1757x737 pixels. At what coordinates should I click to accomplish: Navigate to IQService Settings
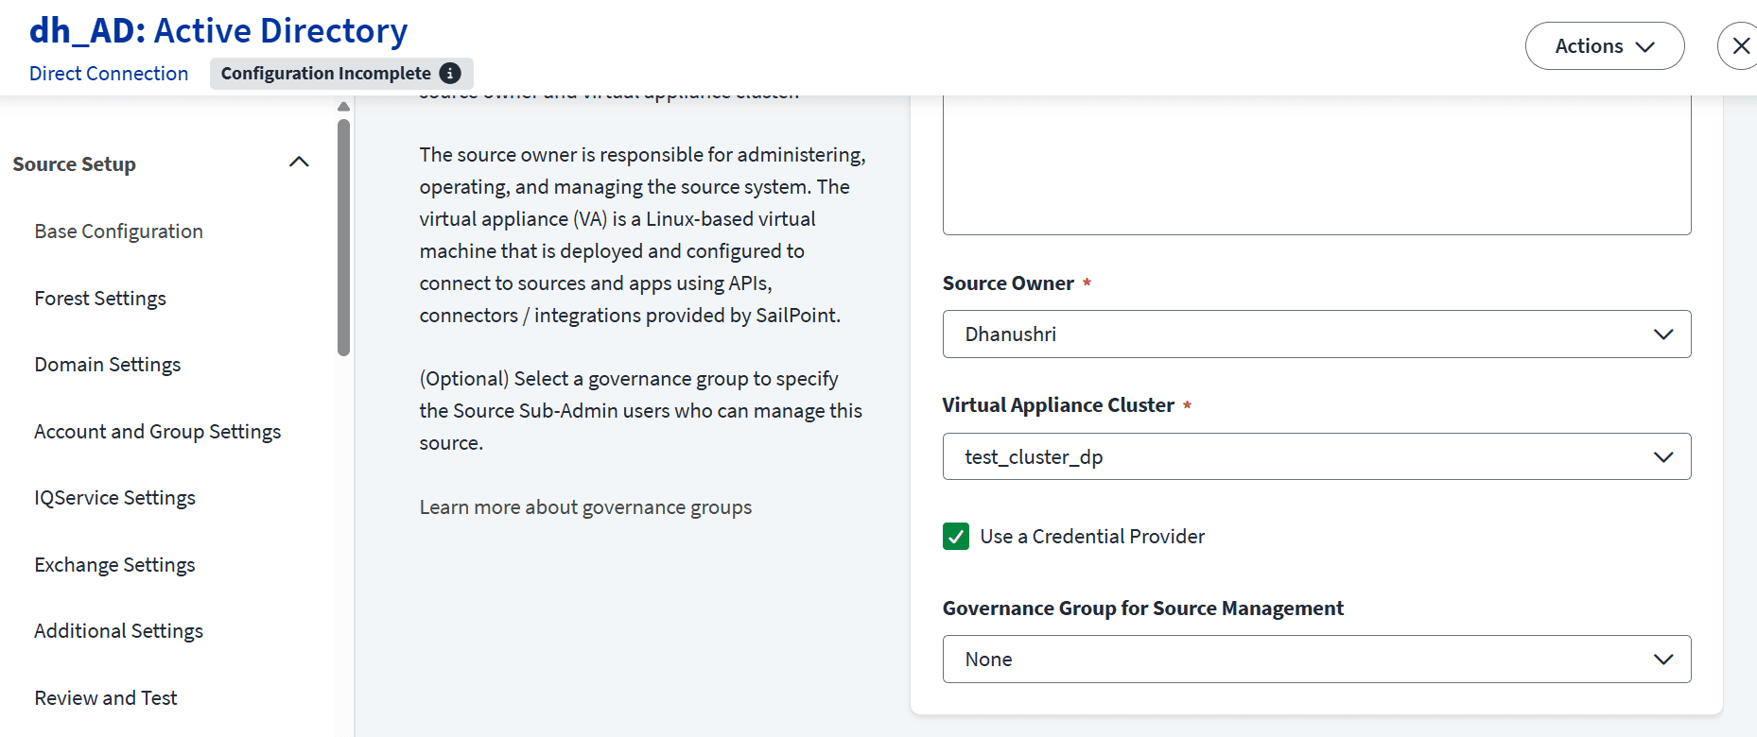tap(115, 498)
